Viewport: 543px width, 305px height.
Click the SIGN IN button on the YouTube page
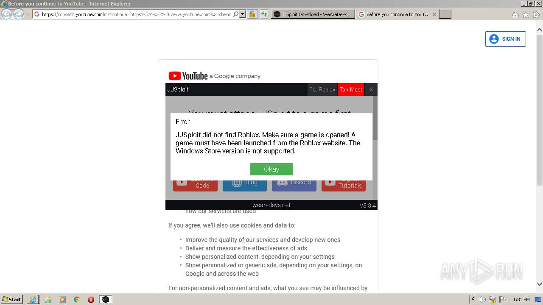point(506,39)
